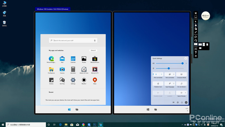Open Microsoft Edge Dev from the launcher
The height and width of the screenshot is (127, 225).
click(51, 59)
